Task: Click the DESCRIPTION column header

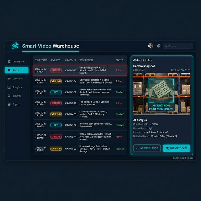Action: coord(86,60)
